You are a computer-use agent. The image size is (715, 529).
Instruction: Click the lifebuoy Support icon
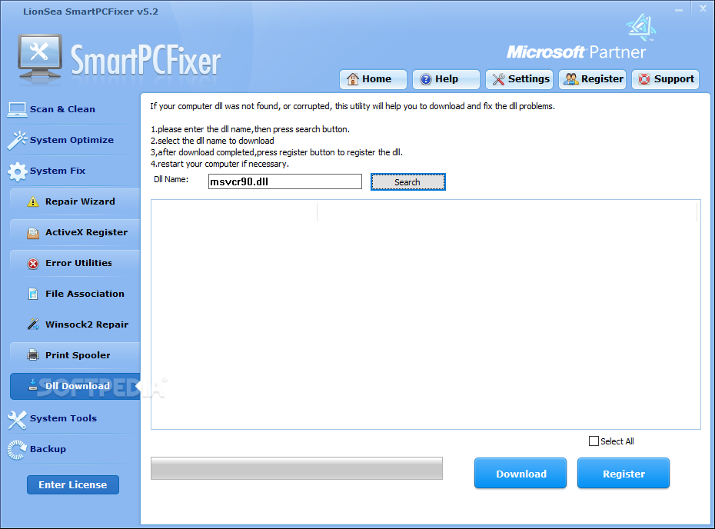coord(643,79)
